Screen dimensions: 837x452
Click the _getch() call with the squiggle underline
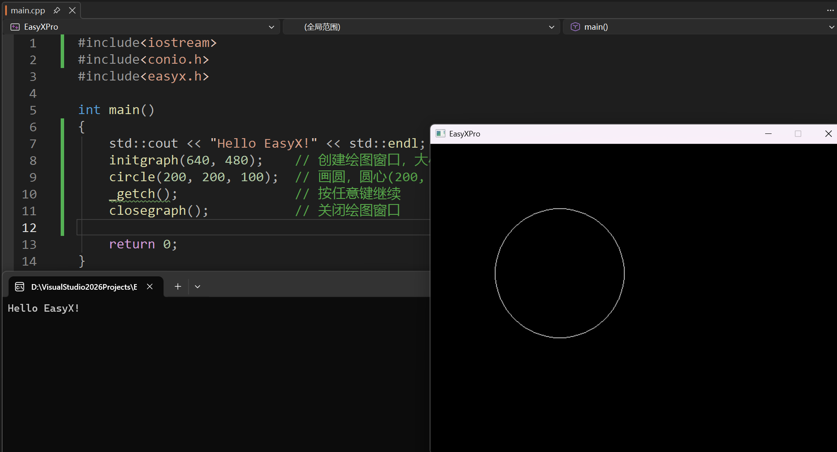point(138,194)
